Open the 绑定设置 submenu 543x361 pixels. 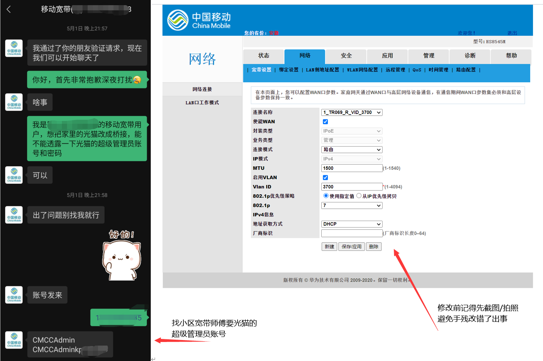click(x=289, y=70)
